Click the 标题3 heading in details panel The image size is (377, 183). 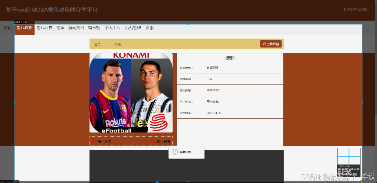pyautogui.click(x=230, y=58)
